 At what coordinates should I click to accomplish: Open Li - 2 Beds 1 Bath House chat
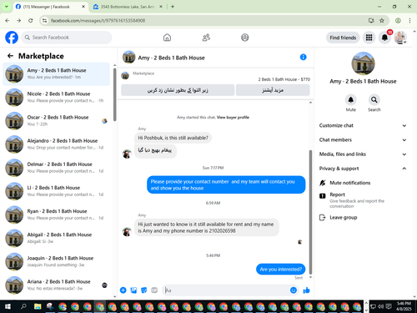(x=56, y=191)
